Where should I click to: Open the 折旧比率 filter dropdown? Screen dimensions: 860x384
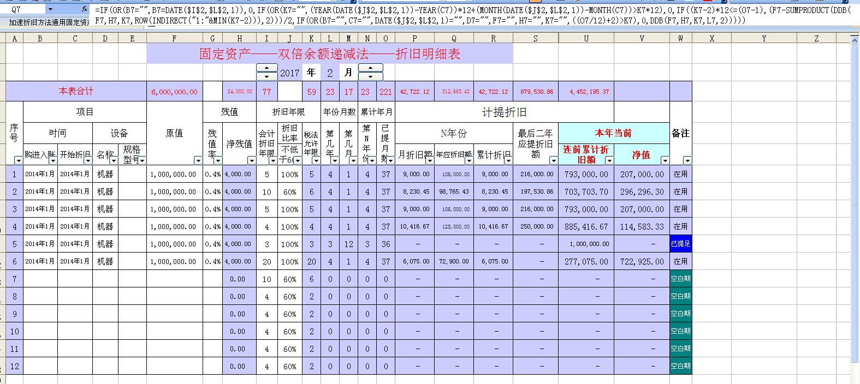click(x=297, y=160)
